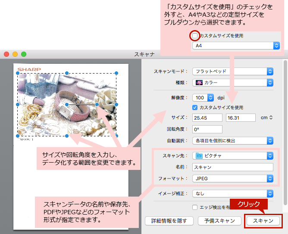Check the callout's unchecked カスタムサイズを使用 checkbox

[195, 36]
